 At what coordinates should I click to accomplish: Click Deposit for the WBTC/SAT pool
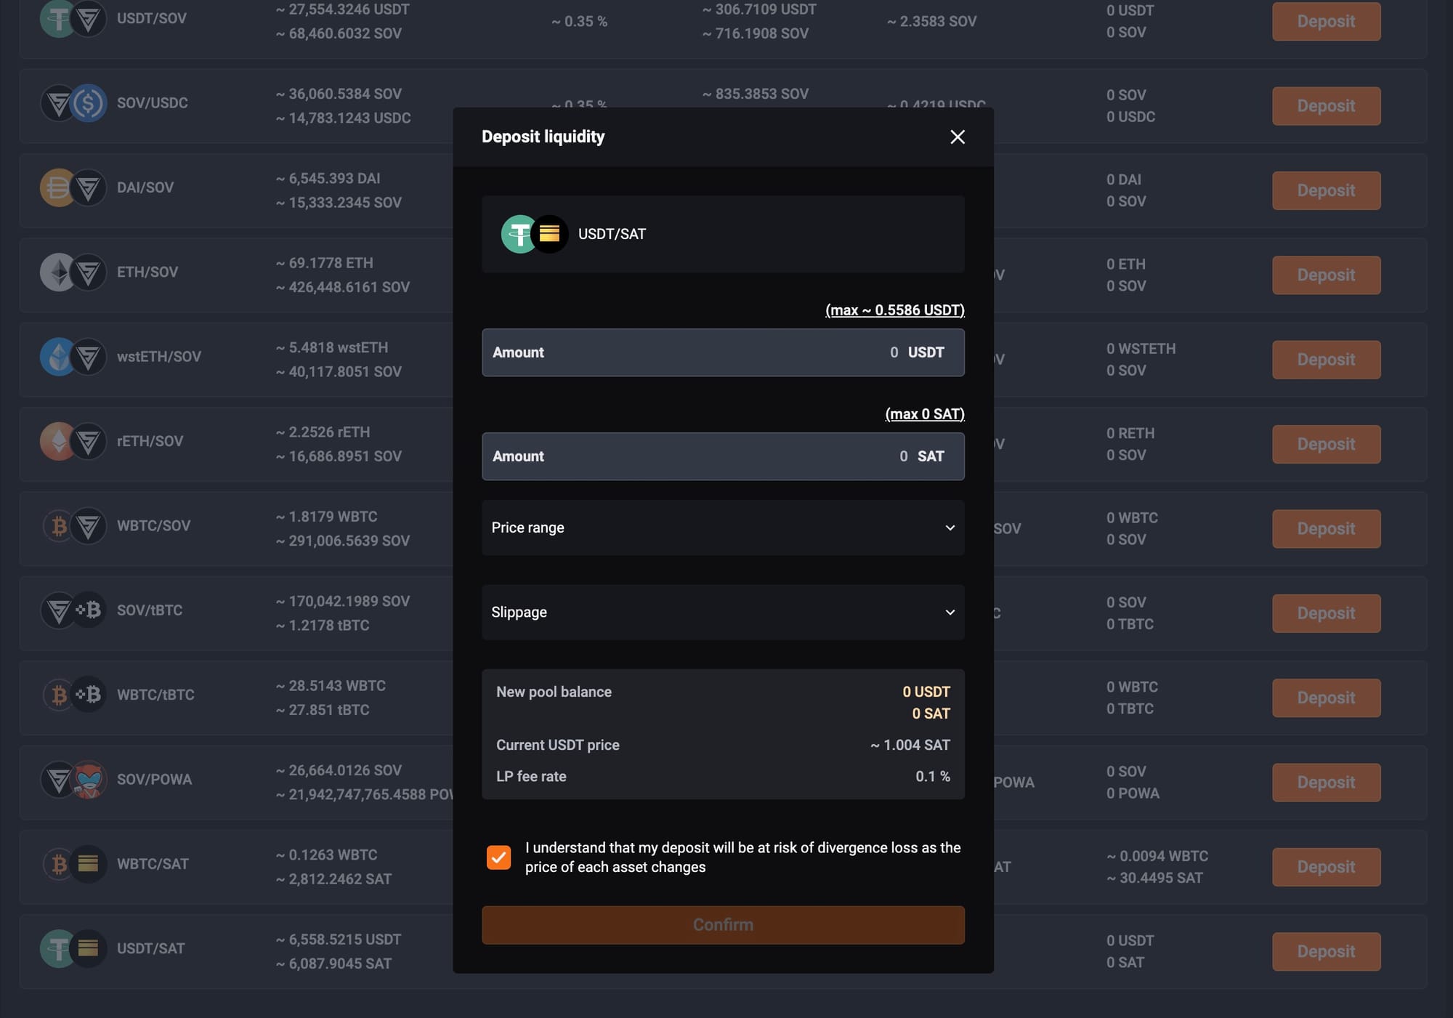1325,867
